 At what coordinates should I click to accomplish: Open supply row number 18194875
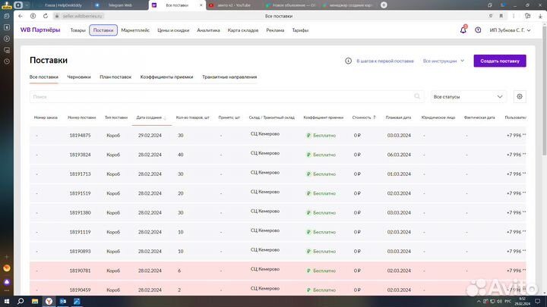pos(80,135)
